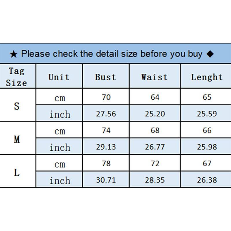
Task: Select the M size row label
Action: (17, 139)
